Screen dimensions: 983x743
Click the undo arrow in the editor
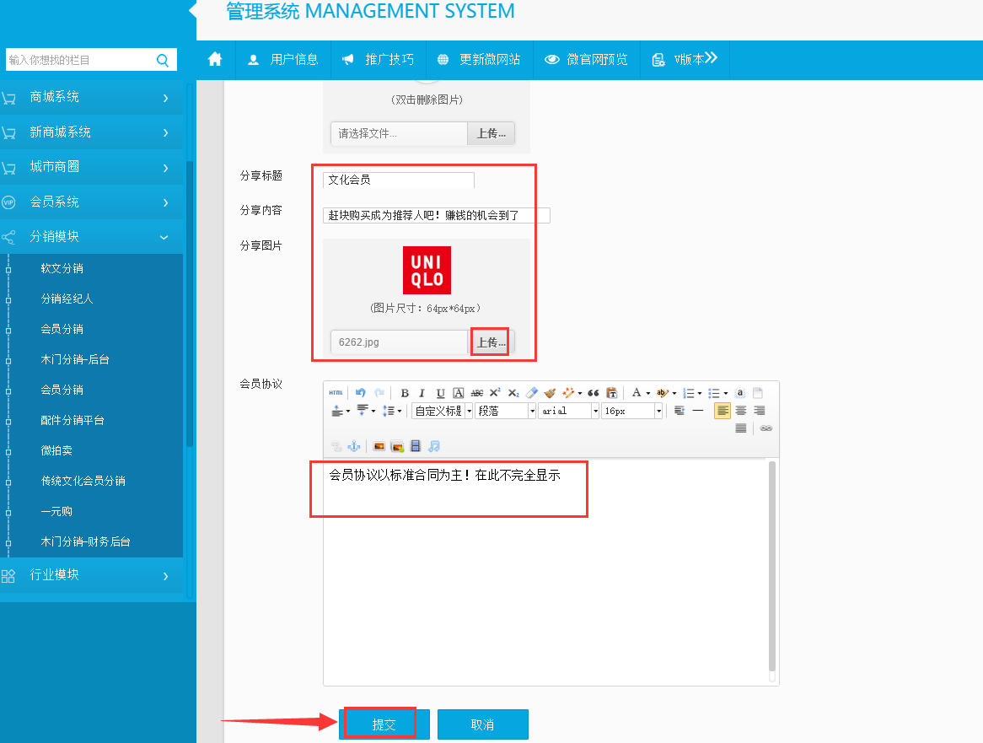coord(361,393)
